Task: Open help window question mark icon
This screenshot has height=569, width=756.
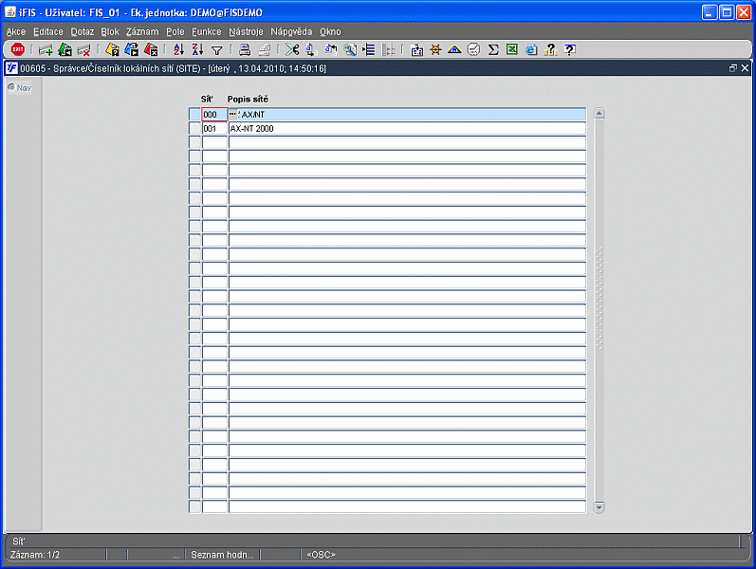Action: tap(569, 49)
